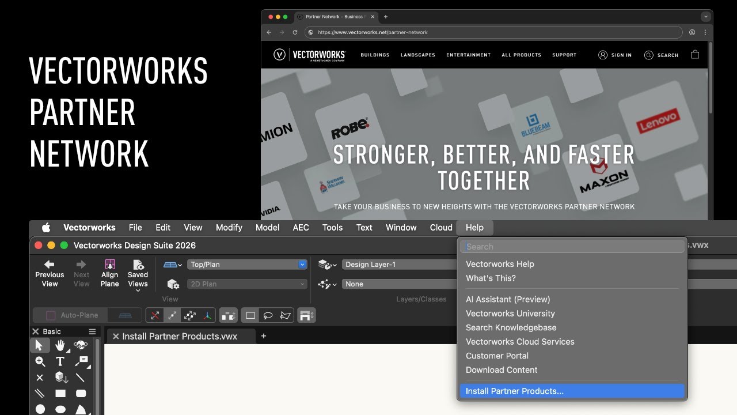Open the Saved Views menu
Image resolution: width=737 pixels, height=415 pixels.
138,276
